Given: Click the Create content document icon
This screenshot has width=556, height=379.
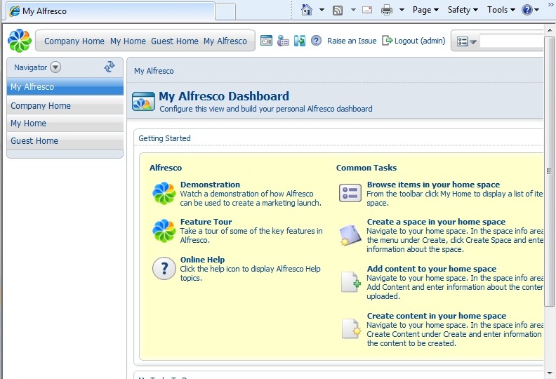Looking at the screenshot, I should [351, 328].
